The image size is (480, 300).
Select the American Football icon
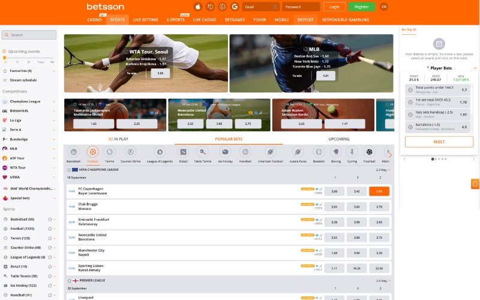point(271,152)
